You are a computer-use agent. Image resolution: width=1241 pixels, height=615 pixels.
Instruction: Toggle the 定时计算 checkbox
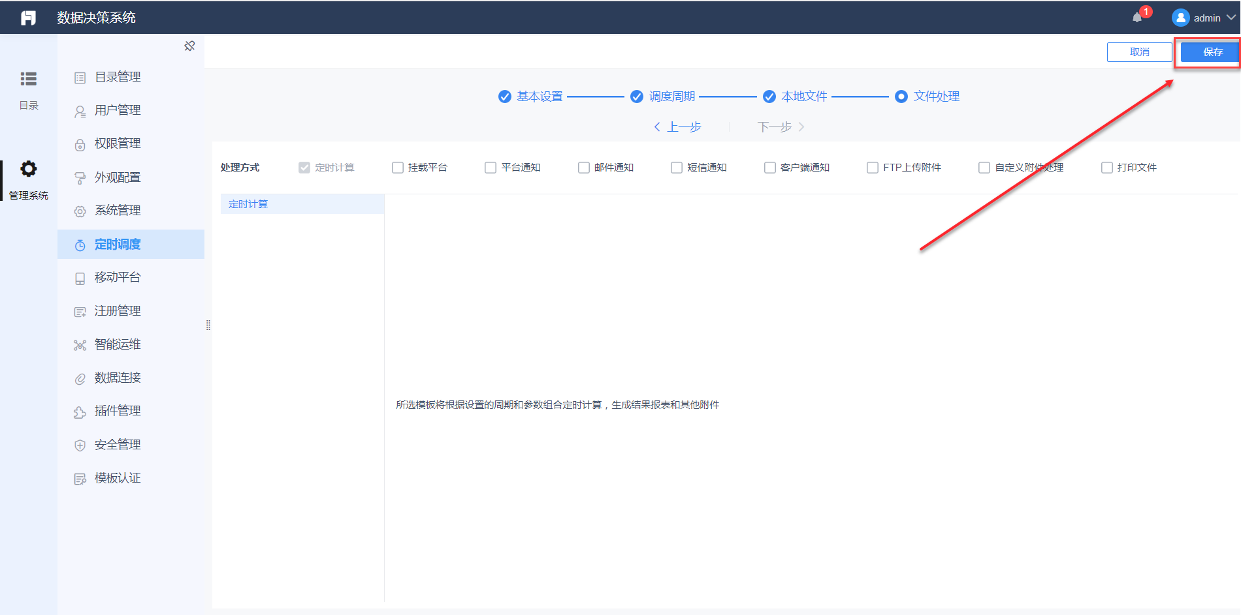(x=304, y=168)
